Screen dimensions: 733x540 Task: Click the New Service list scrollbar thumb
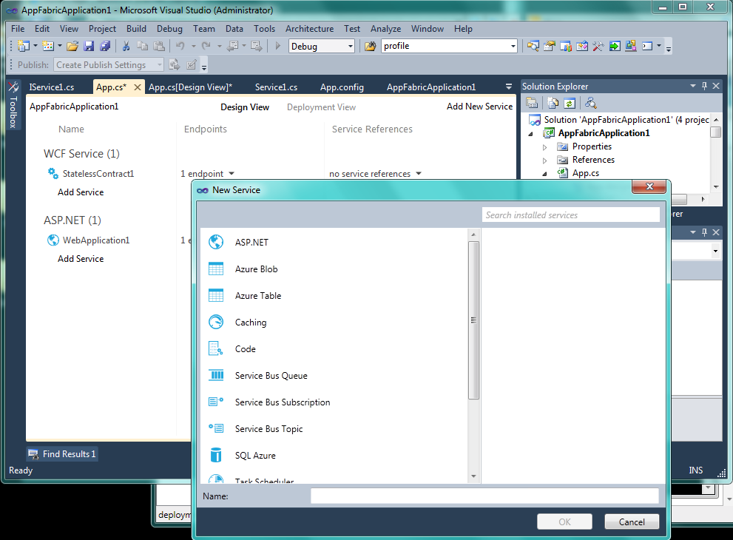pyautogui.click(x=473, y=320)
